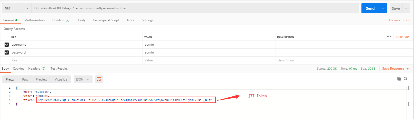Click the request URL input field
Screen dimensions: 414x119
195,8
